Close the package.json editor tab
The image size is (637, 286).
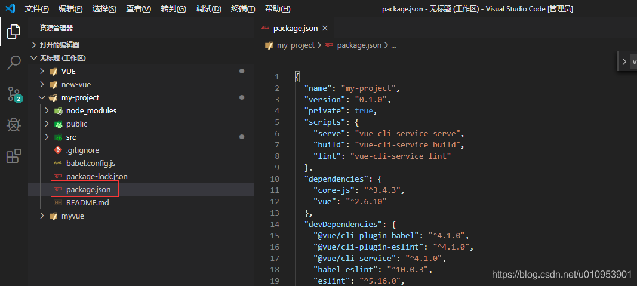pyautogui.click(x=325, y=28)
